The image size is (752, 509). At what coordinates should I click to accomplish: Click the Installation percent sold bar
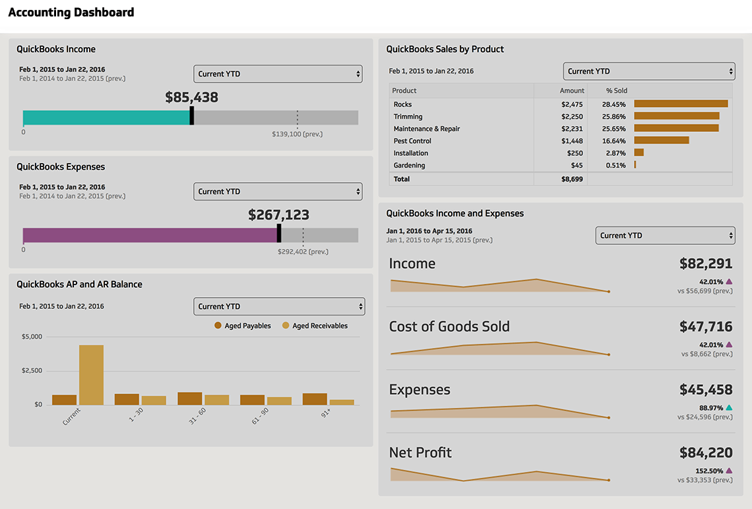pos(639,153)
